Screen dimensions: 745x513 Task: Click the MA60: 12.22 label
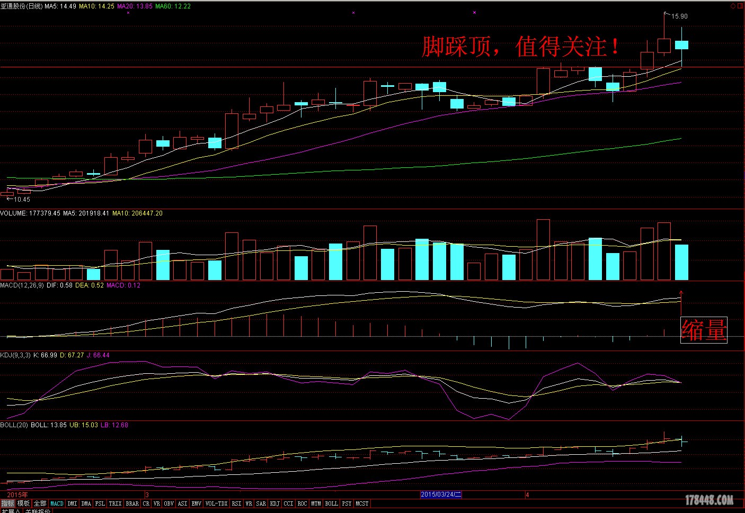(x=173, y=6)
